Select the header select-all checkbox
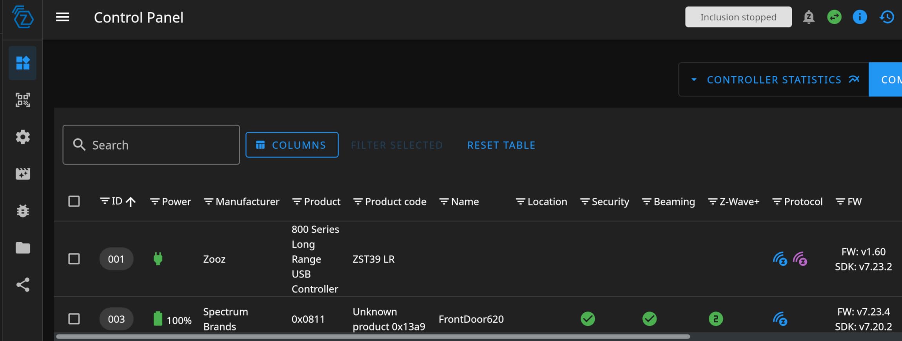 pos(74,201)
